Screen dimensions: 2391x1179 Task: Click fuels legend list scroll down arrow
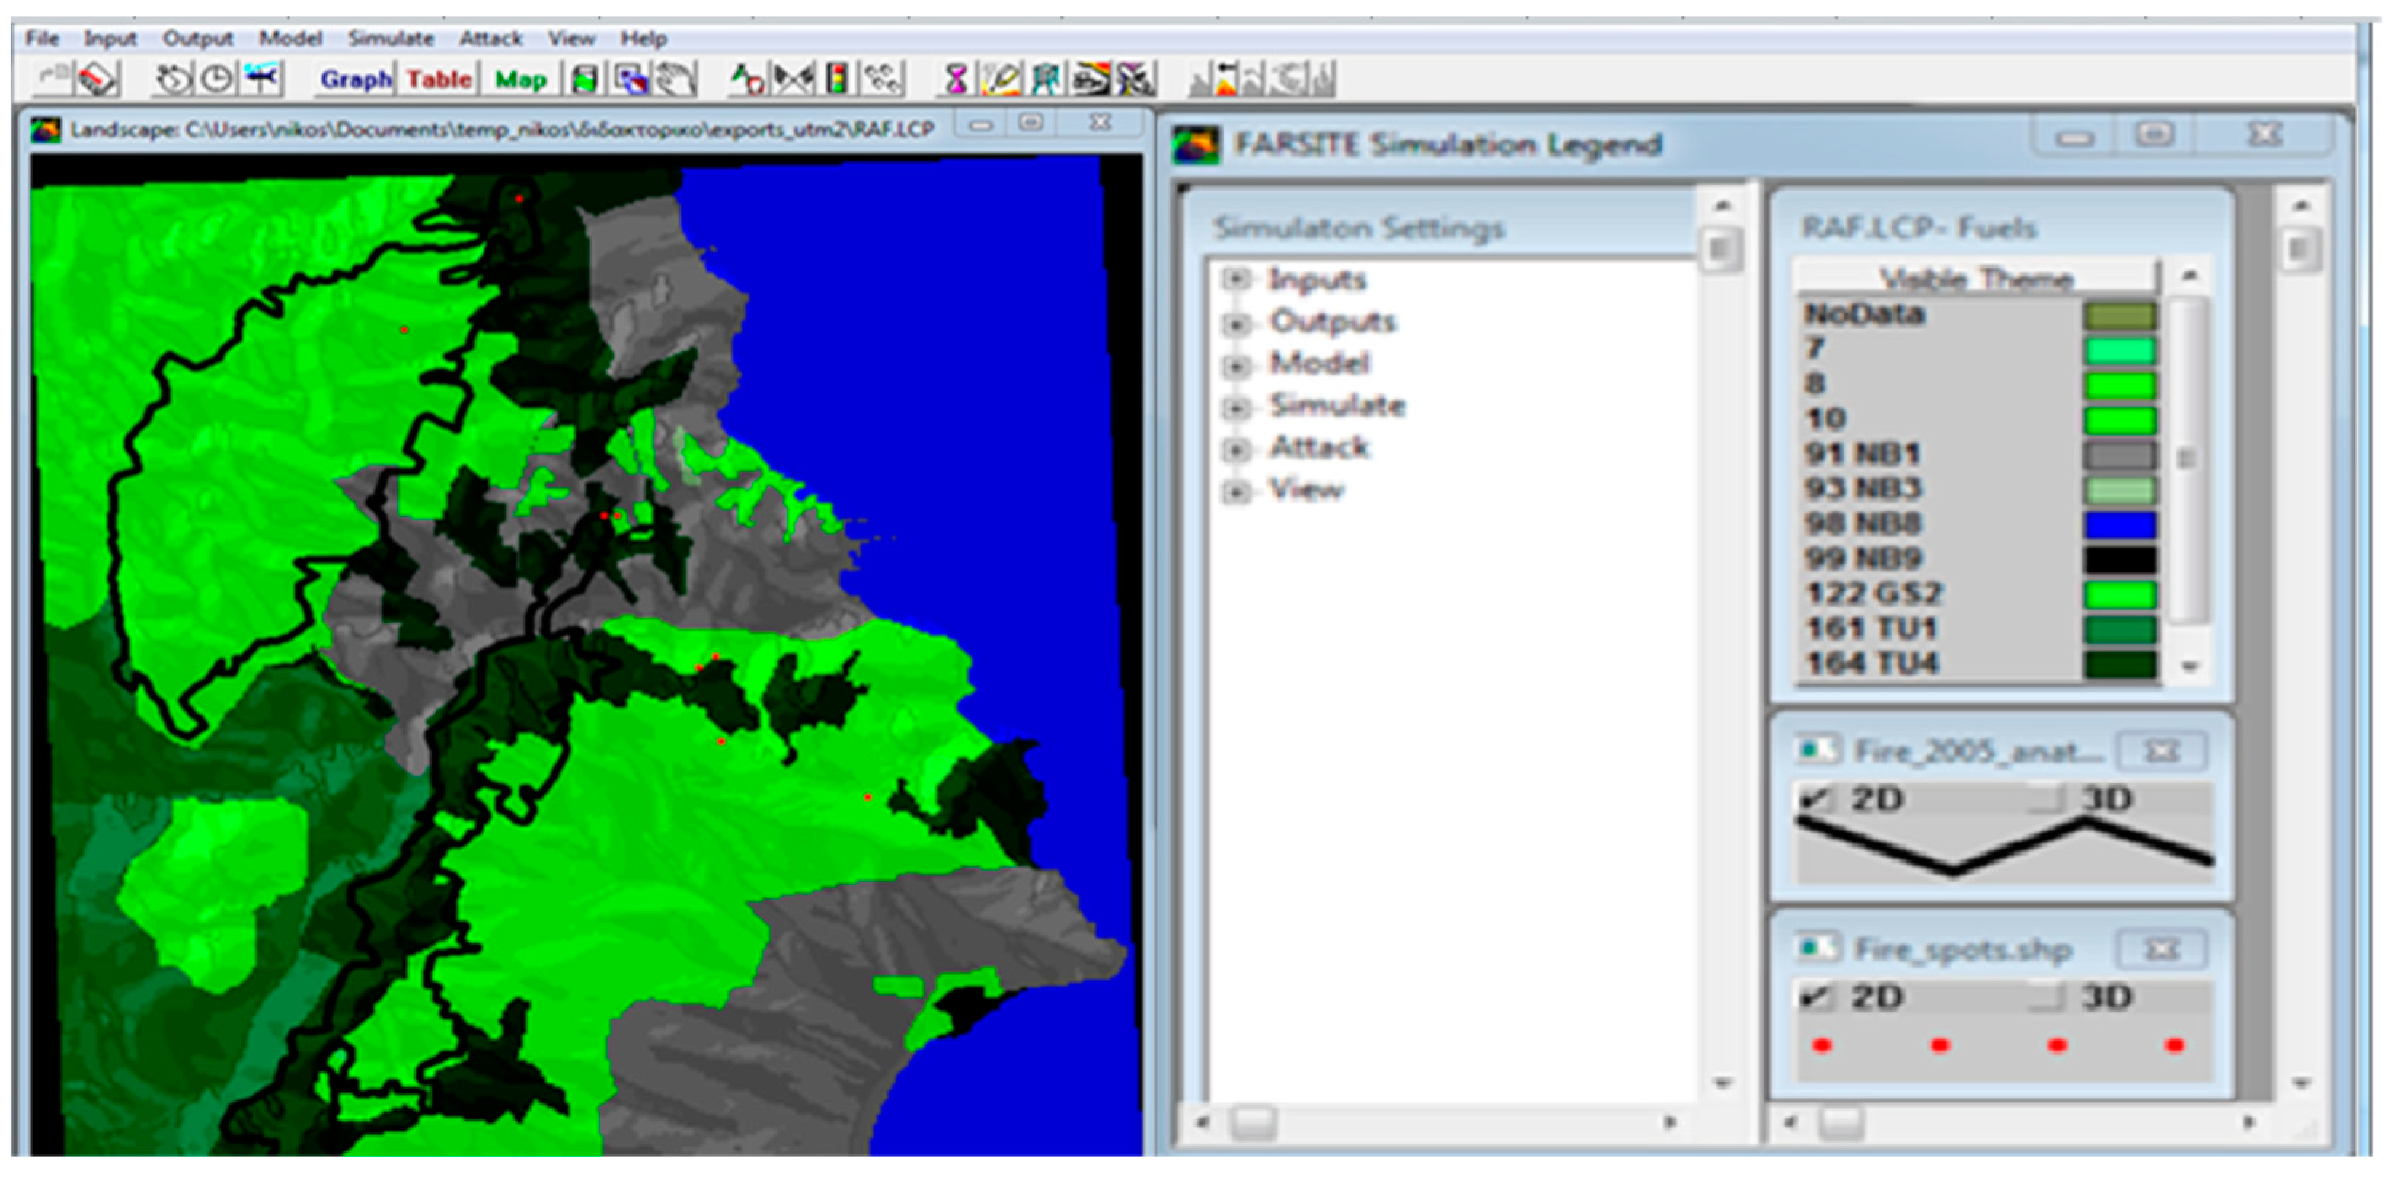(2189, 666)
